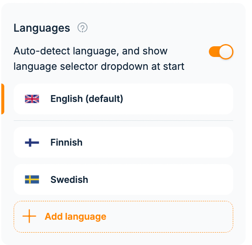The width and height of the screenshot is (252, 245).
Task: Click the divider line under the English row
Action: tap(123, 120)
